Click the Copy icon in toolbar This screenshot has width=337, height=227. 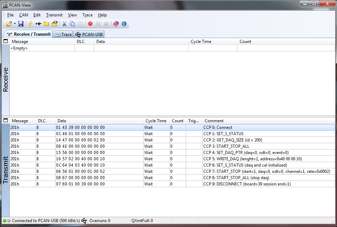tap(72, 24)
